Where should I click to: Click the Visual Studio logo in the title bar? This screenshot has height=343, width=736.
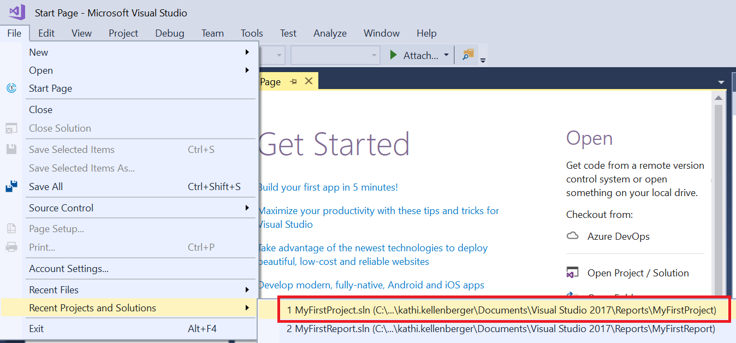click(x=17, y=12)
